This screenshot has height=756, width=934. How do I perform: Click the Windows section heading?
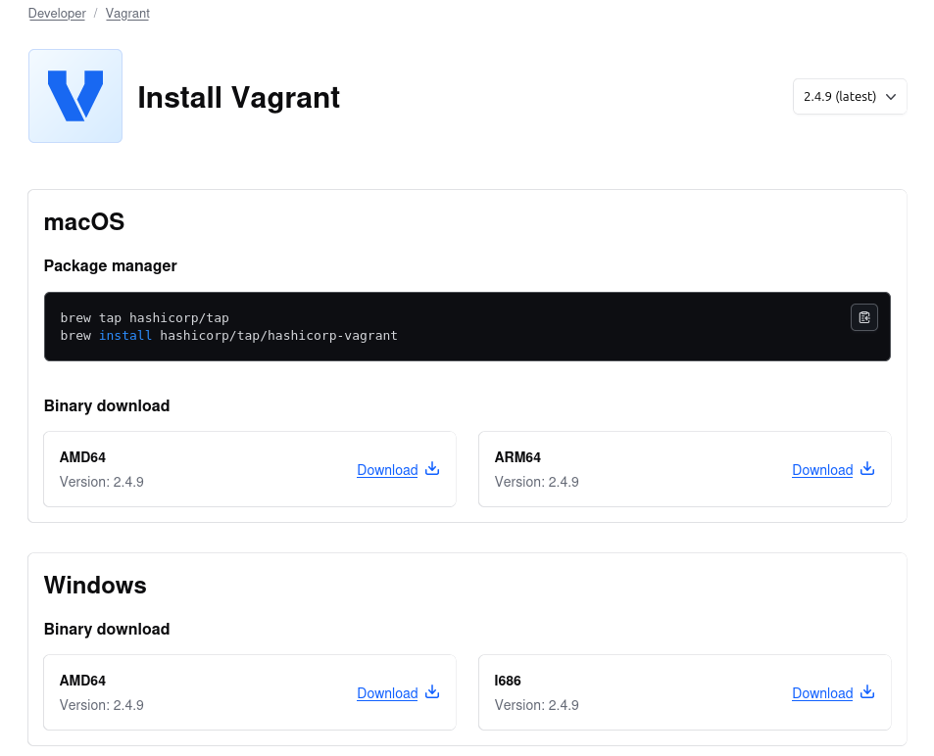95,586
